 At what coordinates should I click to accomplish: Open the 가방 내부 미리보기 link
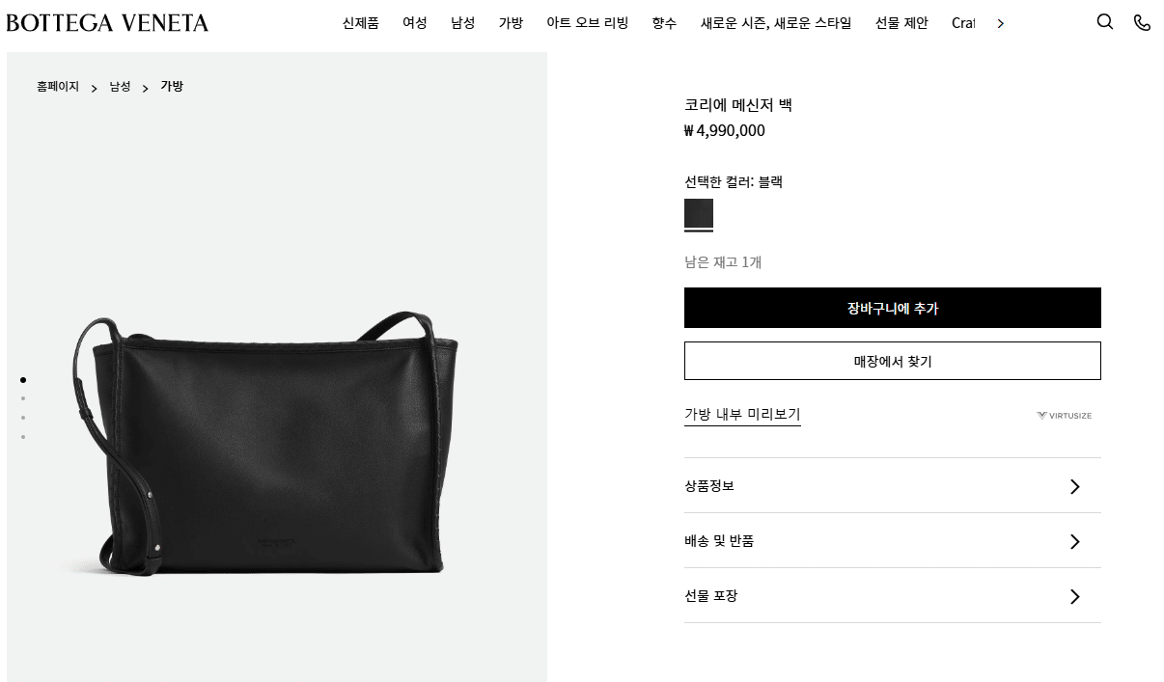coord(742,415)
